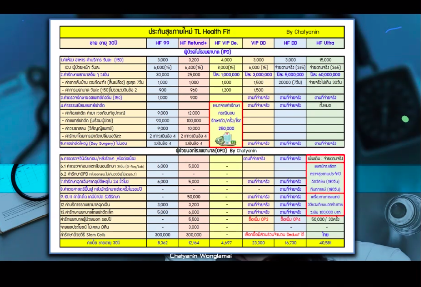Click the red 'ซื้อเพิ่ม OP4' cell
The height and width of the screenshot is (287, 421).
[x=290, y=219]
